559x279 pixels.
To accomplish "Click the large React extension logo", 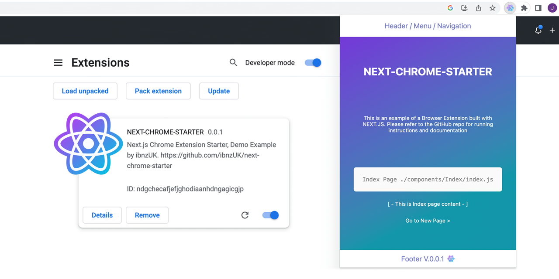I will (x=88, y=143).
